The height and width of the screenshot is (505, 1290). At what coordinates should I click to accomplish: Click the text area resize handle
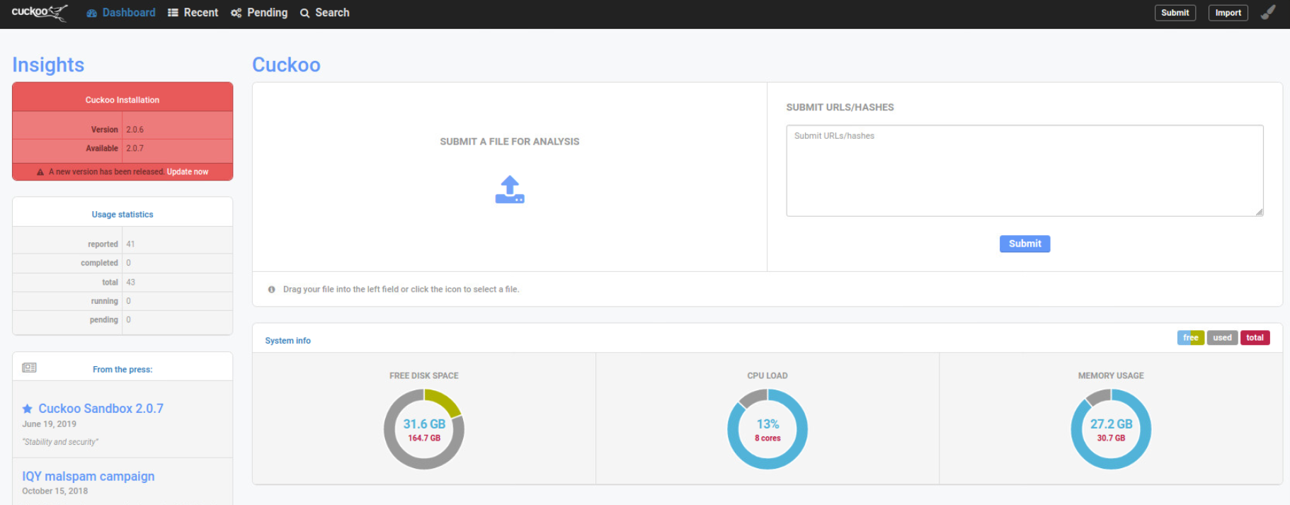click(1259, 212)
